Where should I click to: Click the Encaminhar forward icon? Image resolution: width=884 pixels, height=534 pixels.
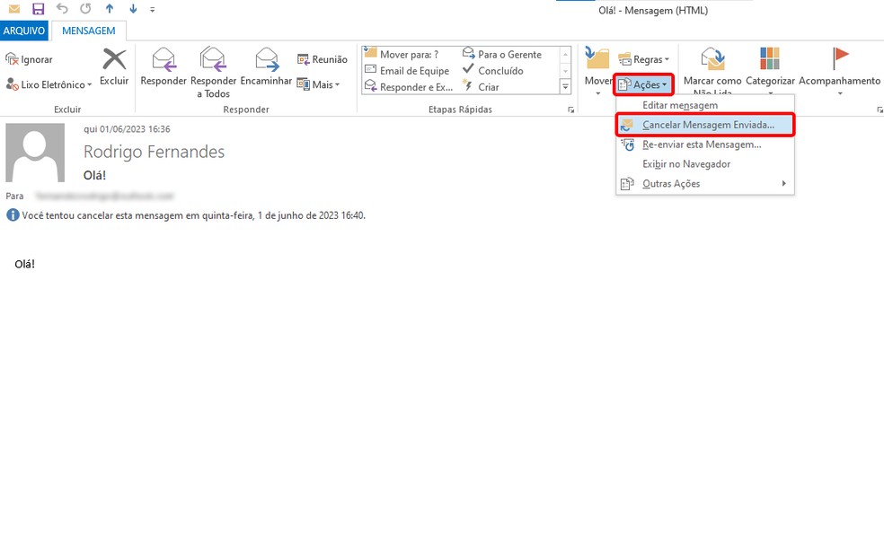(x=266, y=60)
